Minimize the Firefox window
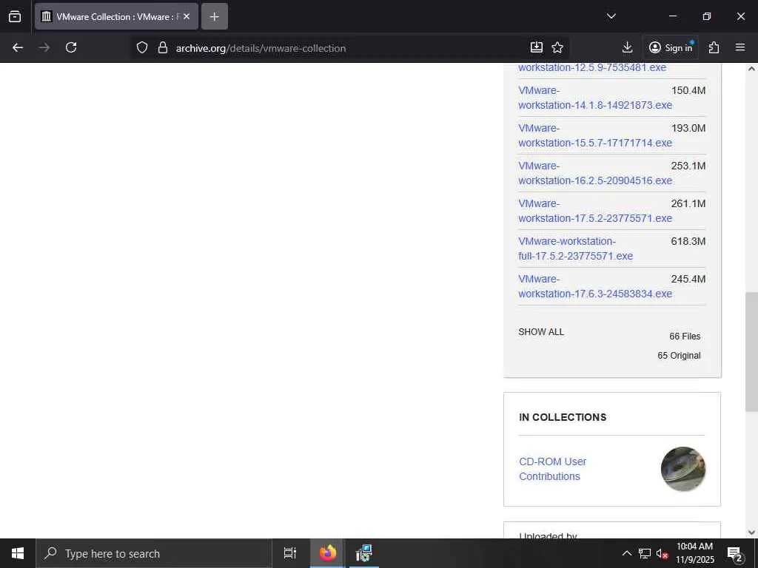This screenshot has height=568, width=758. (672, 16)
